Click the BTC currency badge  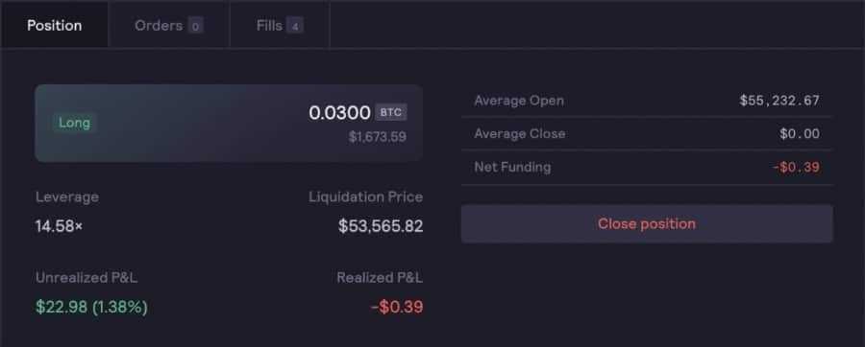(x=391, y=112)
